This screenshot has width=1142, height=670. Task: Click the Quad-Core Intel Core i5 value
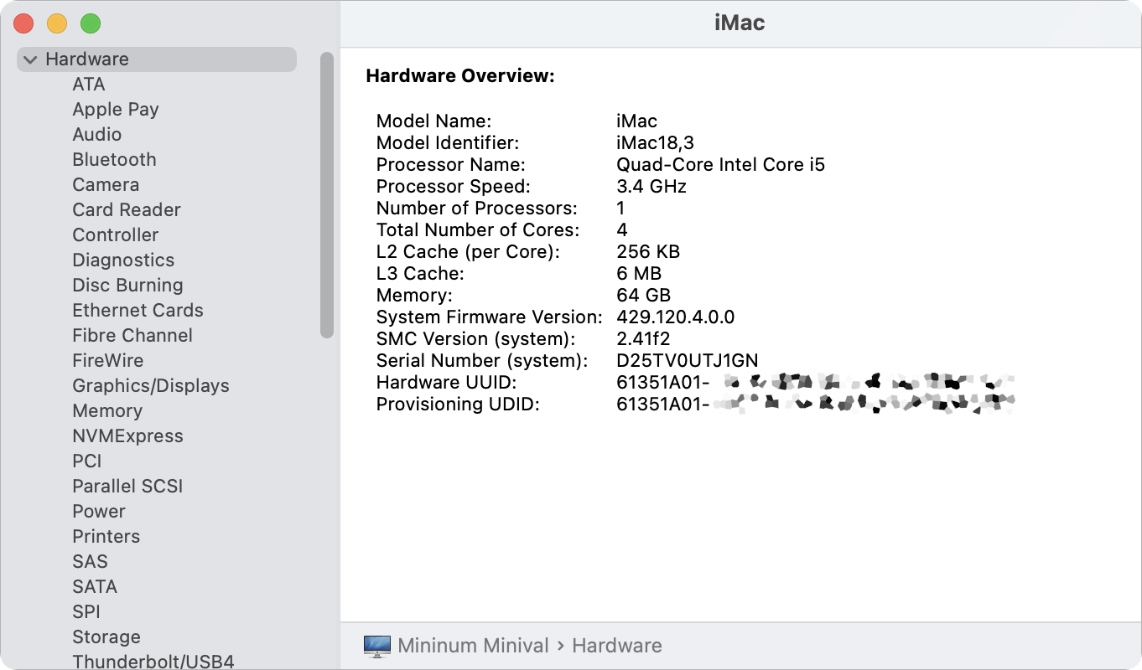click(721, 165)
